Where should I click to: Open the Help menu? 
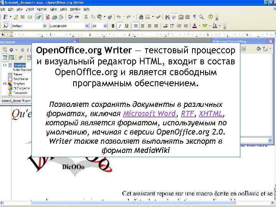(86, 9)
